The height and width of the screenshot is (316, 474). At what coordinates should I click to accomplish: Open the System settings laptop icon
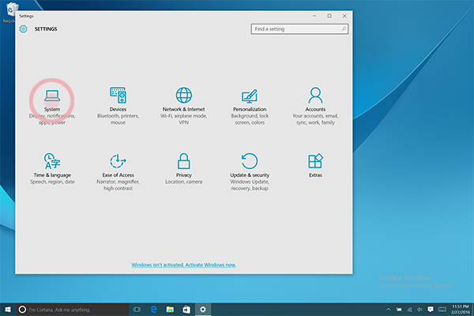tap(52, 96)
